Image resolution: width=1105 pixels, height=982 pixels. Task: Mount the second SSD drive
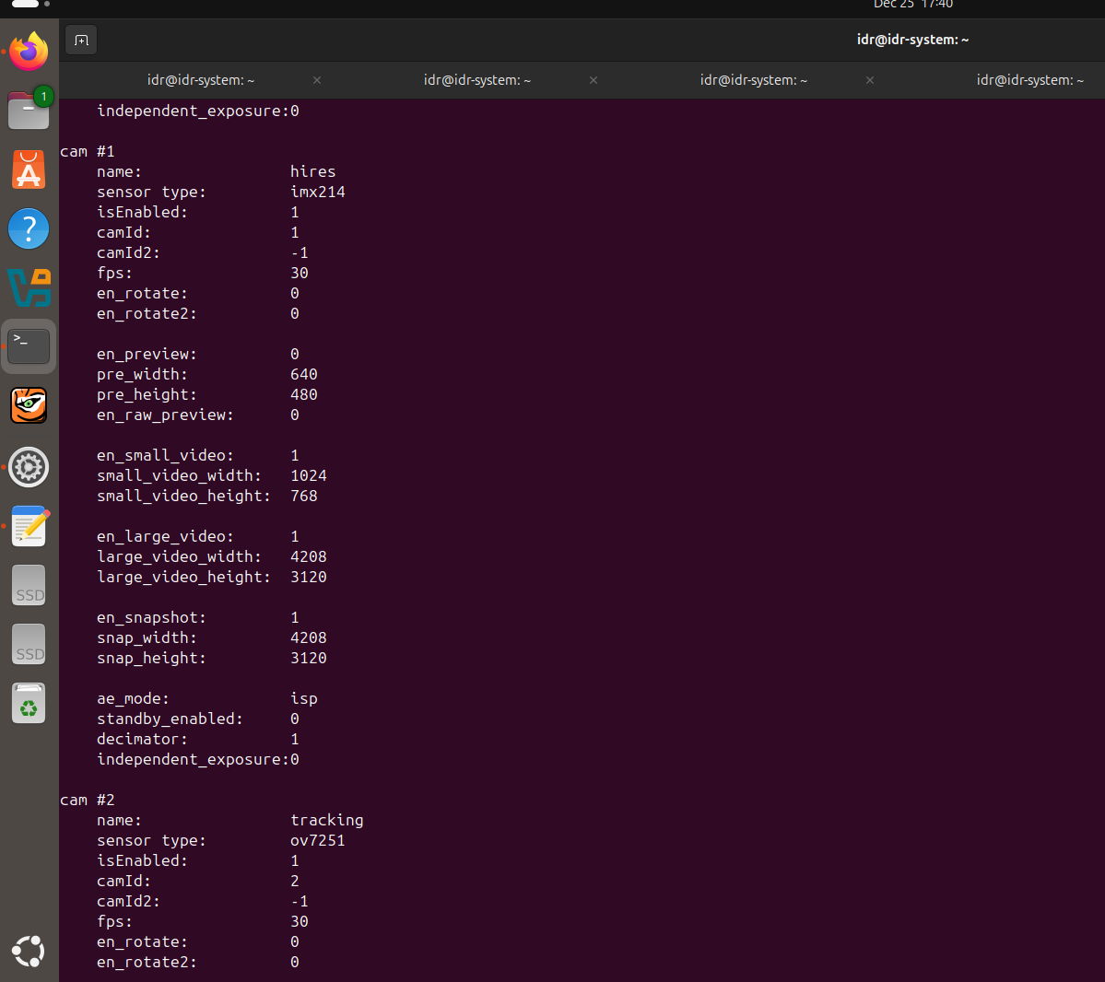click(28, 644)
